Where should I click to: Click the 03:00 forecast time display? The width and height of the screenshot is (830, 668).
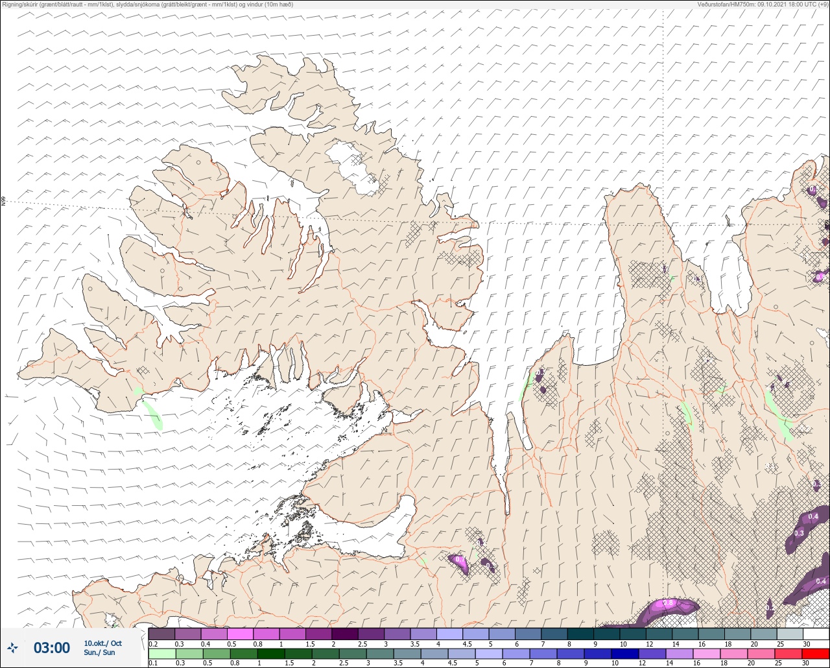tap(52, 648)
